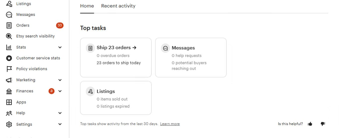Expand the Help section chevron

[x=60, y=113]
